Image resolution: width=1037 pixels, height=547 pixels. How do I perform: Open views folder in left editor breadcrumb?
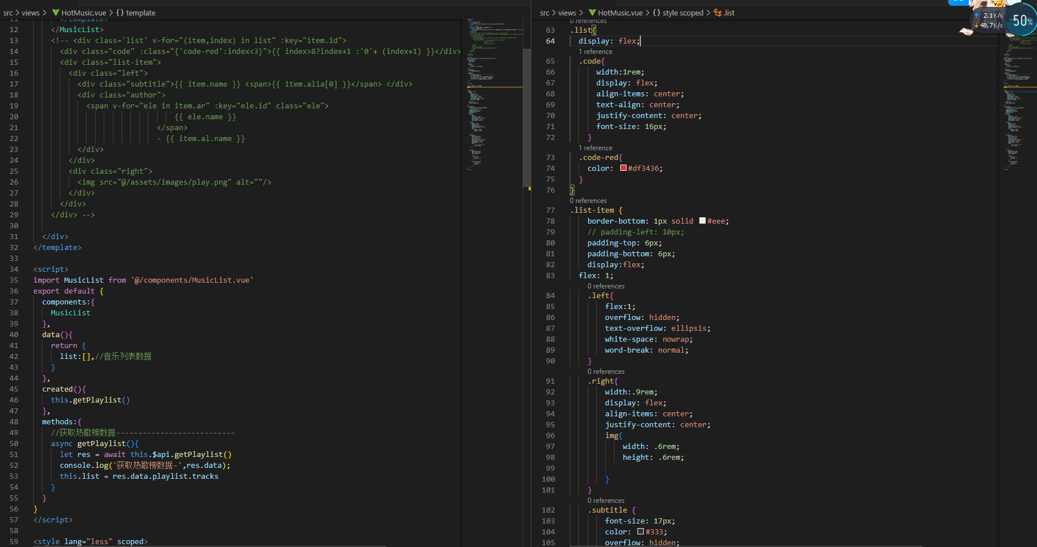(x=30, y=13)
